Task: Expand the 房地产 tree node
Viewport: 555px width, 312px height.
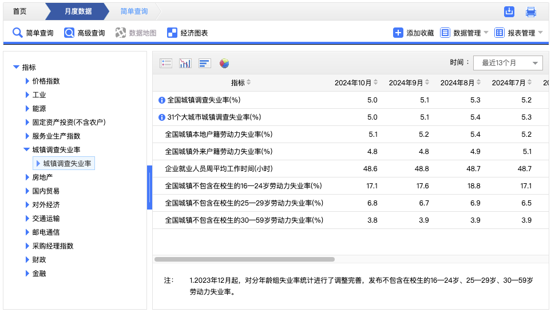Action: (27, 177)
